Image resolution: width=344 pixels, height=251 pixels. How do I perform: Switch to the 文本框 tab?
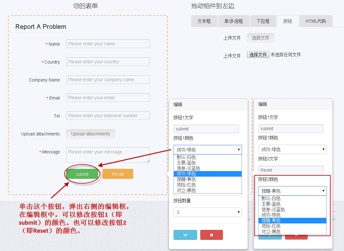tap(204, 21)
